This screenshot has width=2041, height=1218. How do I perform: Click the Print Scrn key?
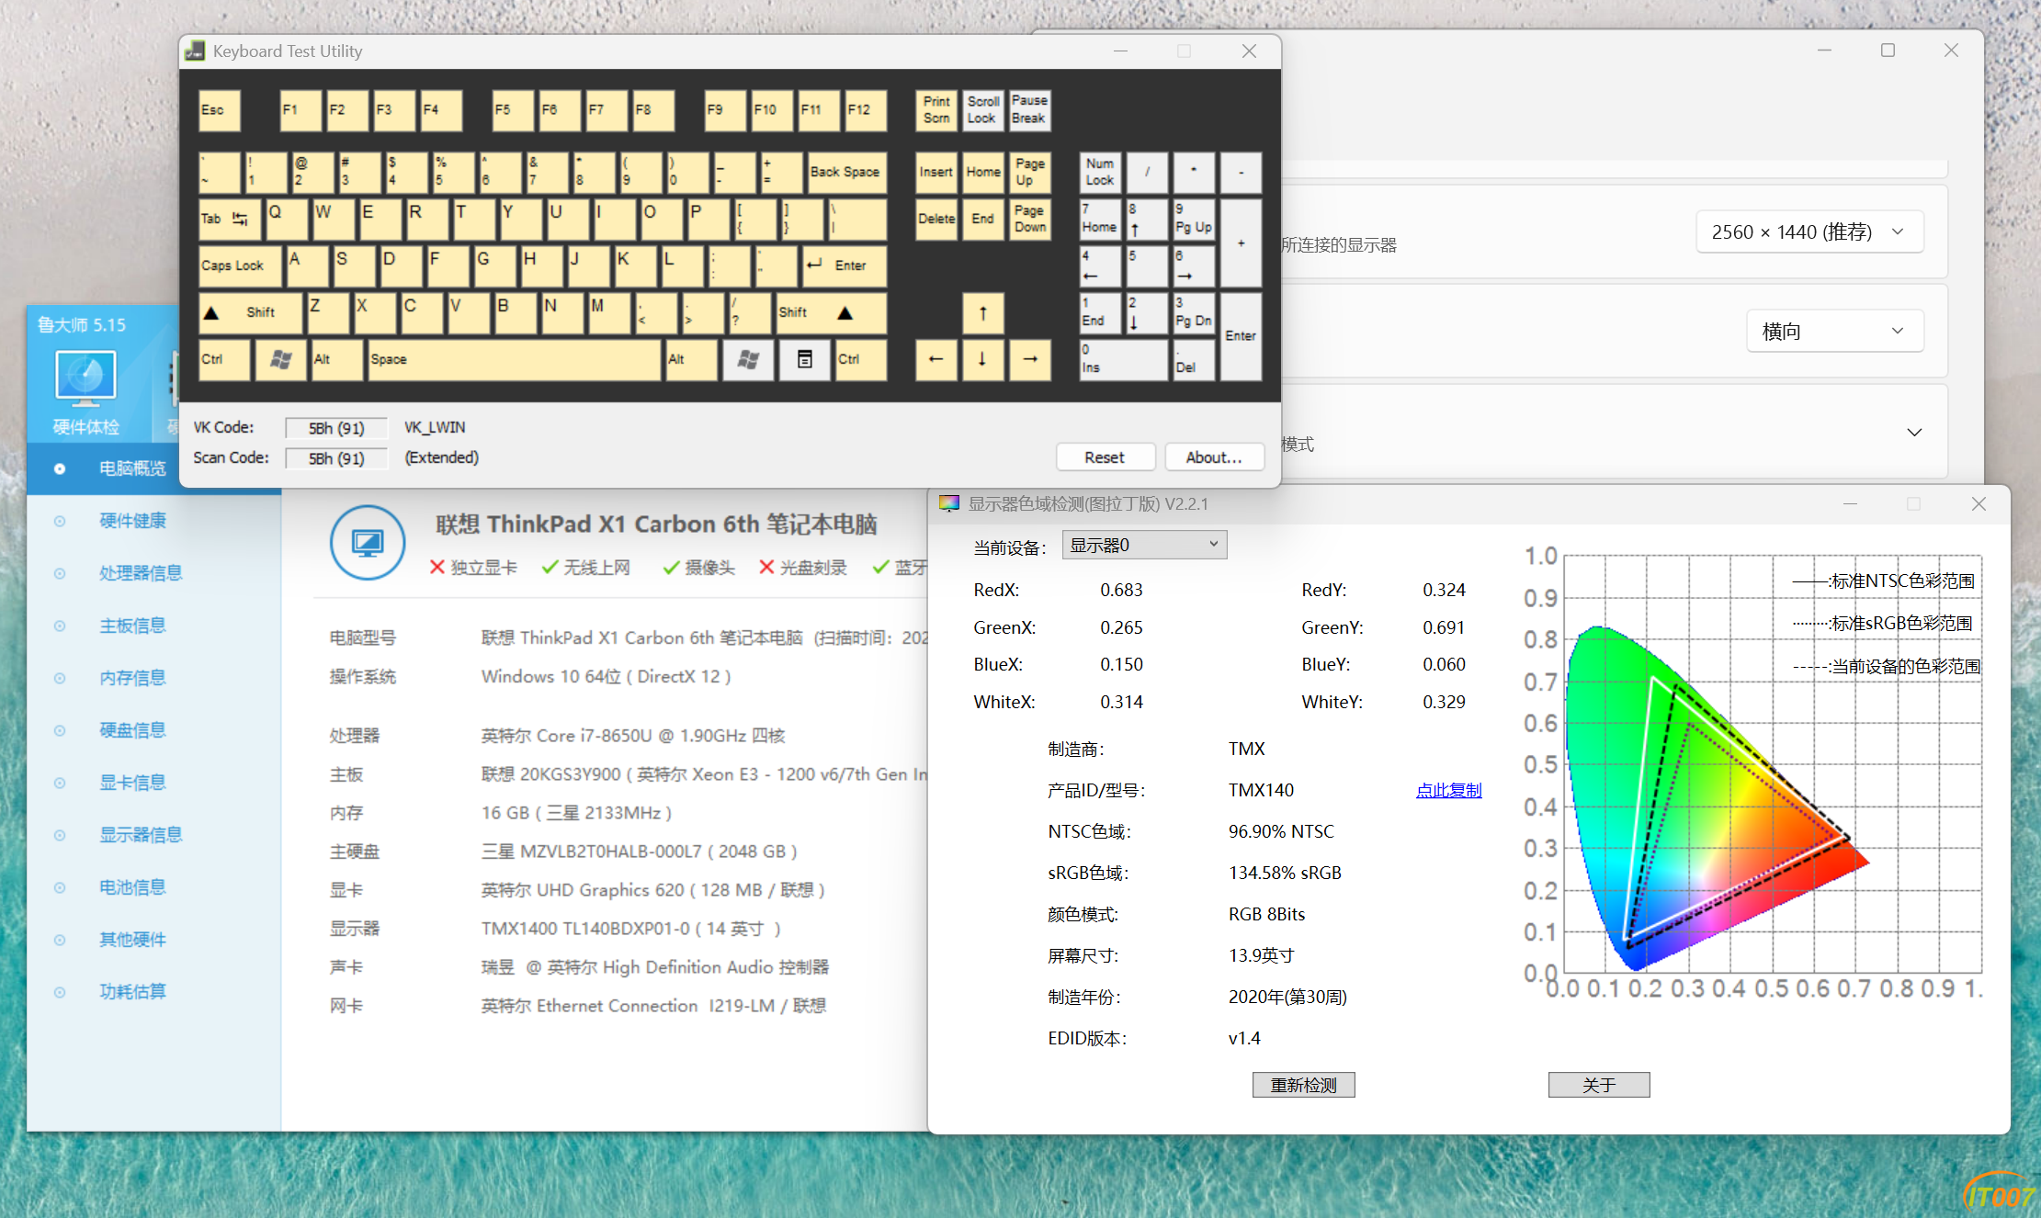tap(935, 110)
